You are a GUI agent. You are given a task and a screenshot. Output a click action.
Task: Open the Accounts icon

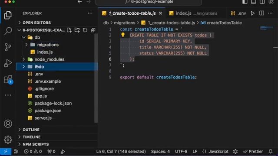(x=8, y=124)
